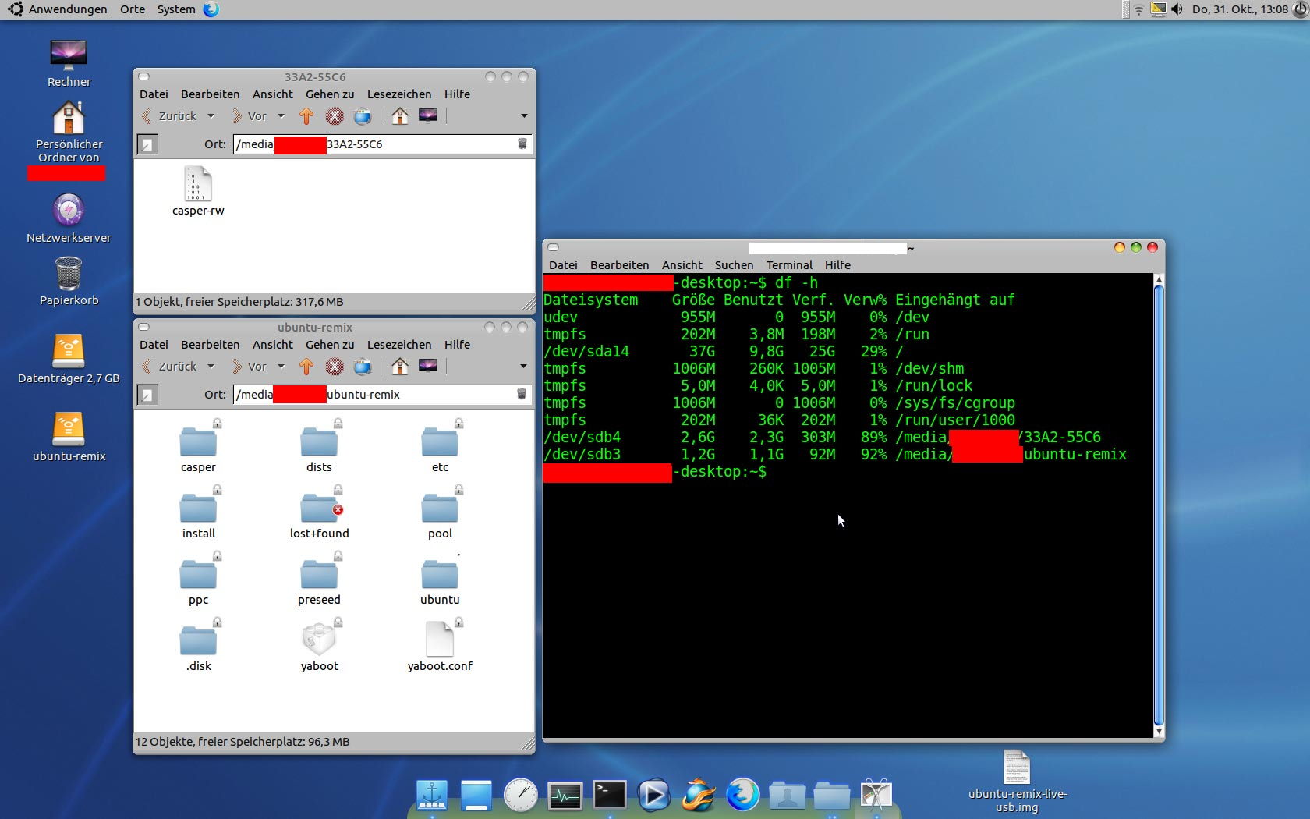The height and width of the screenshot is (819, 1310).
Task: Toggle location edit button in ubuntu-remix window
Action: (147, 395)
